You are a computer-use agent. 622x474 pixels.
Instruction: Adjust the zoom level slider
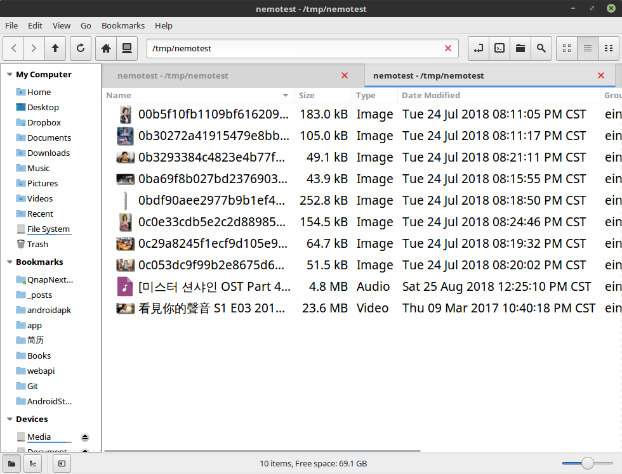point(588,463)
